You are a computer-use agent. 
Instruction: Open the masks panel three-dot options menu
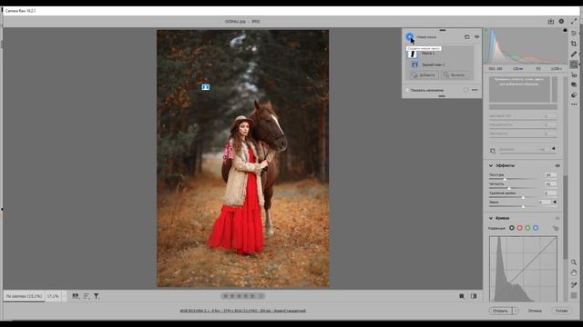(475, 90)
